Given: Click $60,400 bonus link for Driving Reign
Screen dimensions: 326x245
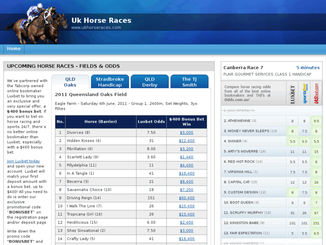Looking at the screenshot, I should pyautogui.click(x=187, y=198).
